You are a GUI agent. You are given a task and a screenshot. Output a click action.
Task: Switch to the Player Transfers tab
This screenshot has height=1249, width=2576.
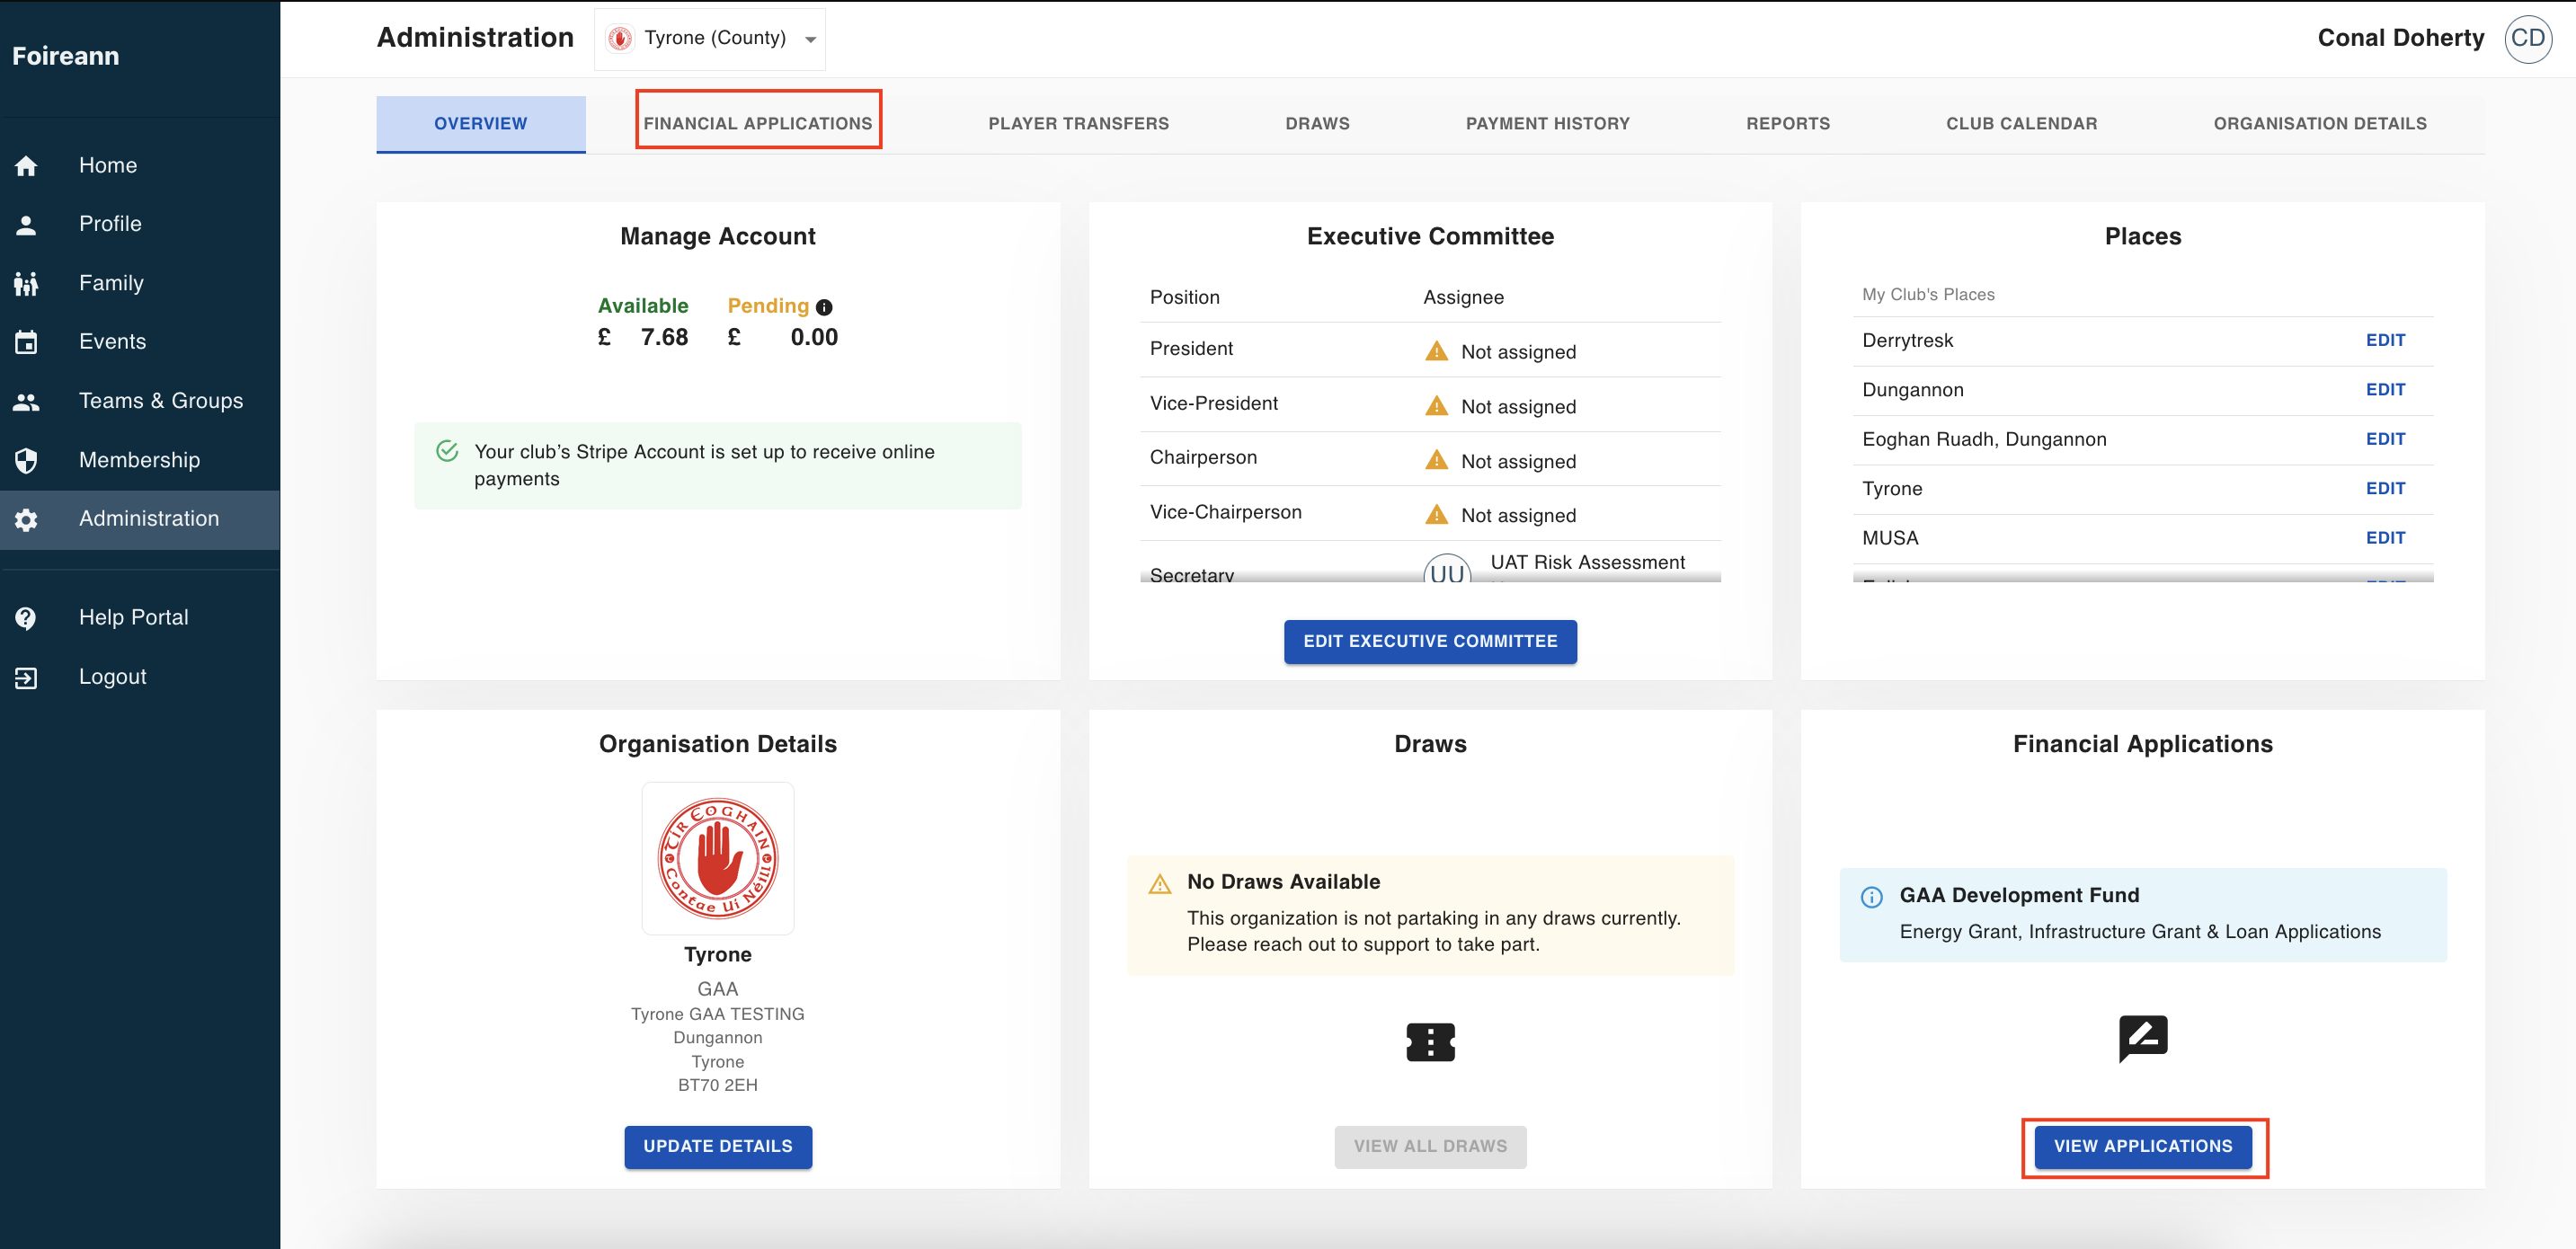point(1078,124)
